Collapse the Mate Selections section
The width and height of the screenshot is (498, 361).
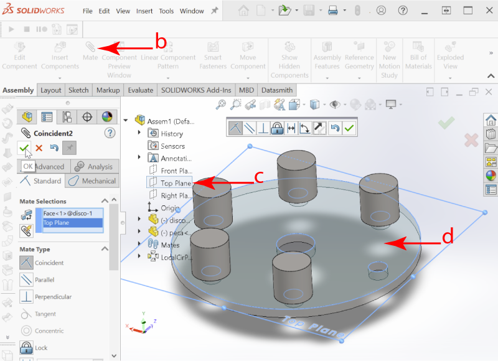pyautogui.click(x=105, y=200)
